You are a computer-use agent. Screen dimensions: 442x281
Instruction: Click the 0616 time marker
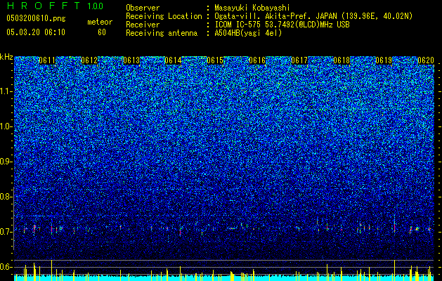[x=257, y=60]
